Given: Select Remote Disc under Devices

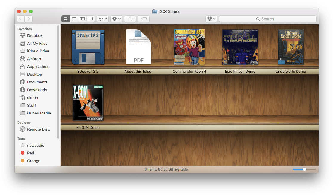Looking at the screenshot, I should click(x=38, y=129).
